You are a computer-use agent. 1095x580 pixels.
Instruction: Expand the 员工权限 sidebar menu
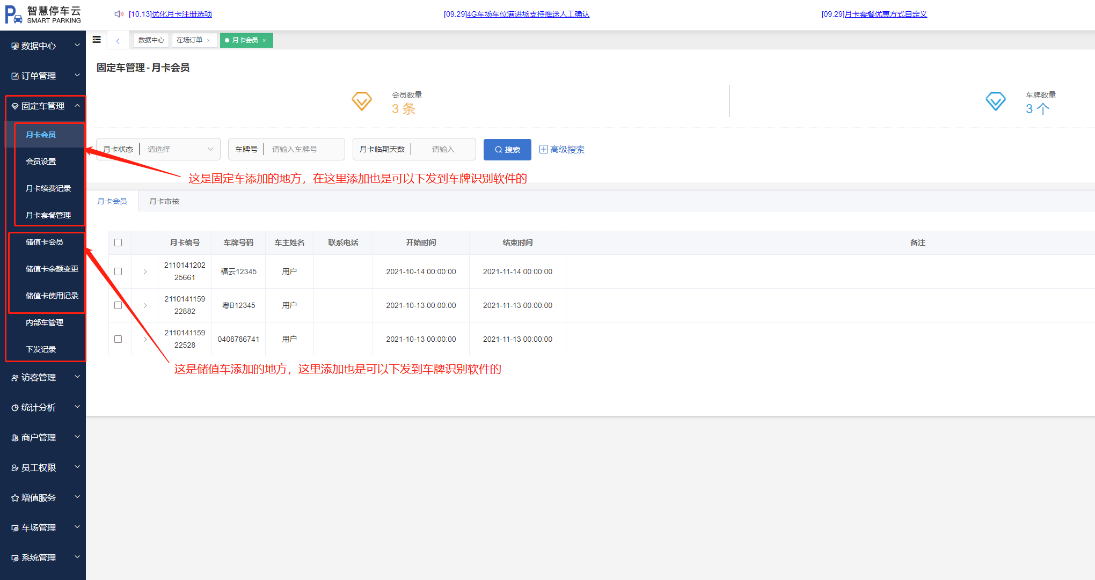[x=77, y=467]
